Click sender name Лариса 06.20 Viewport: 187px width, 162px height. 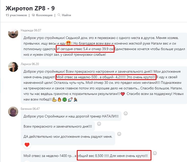30,64
